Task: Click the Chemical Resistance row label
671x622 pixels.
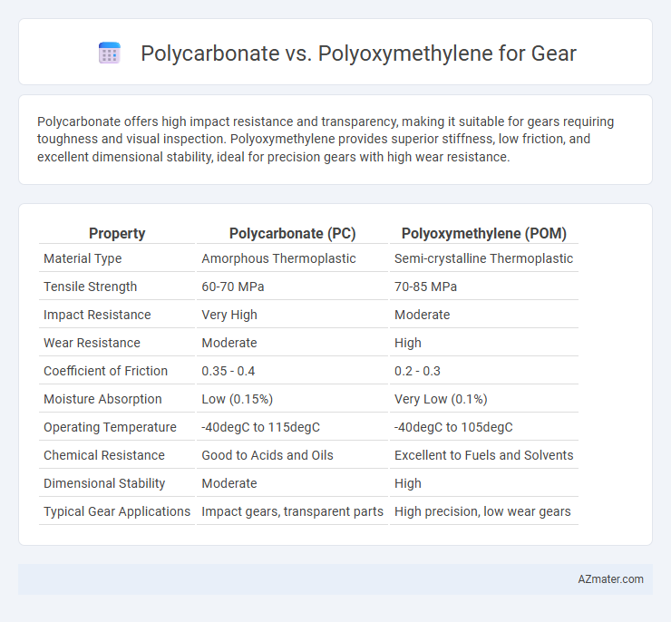Action: [x=104, y=455]
